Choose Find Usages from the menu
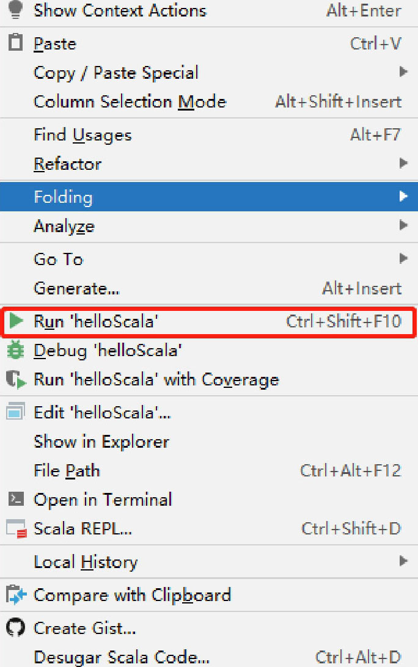Viewport: 418px width, 667px height. coord(209,135)
